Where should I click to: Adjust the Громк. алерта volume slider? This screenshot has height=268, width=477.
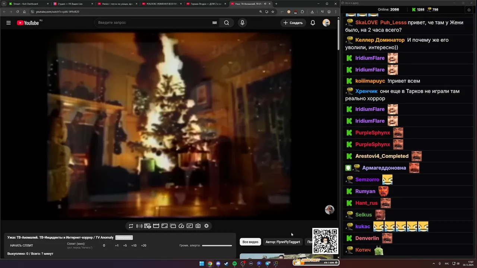(217, 246)
